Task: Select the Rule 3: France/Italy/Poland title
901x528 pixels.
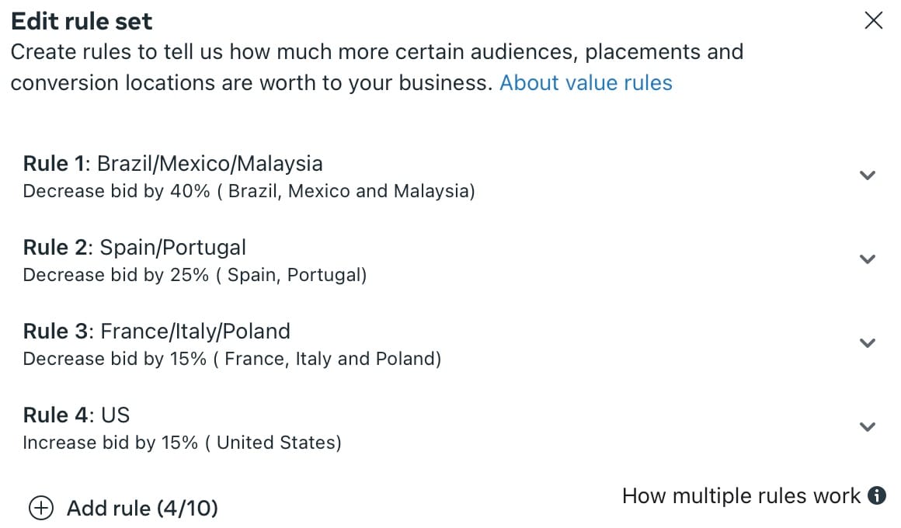Action: [156, 331]
